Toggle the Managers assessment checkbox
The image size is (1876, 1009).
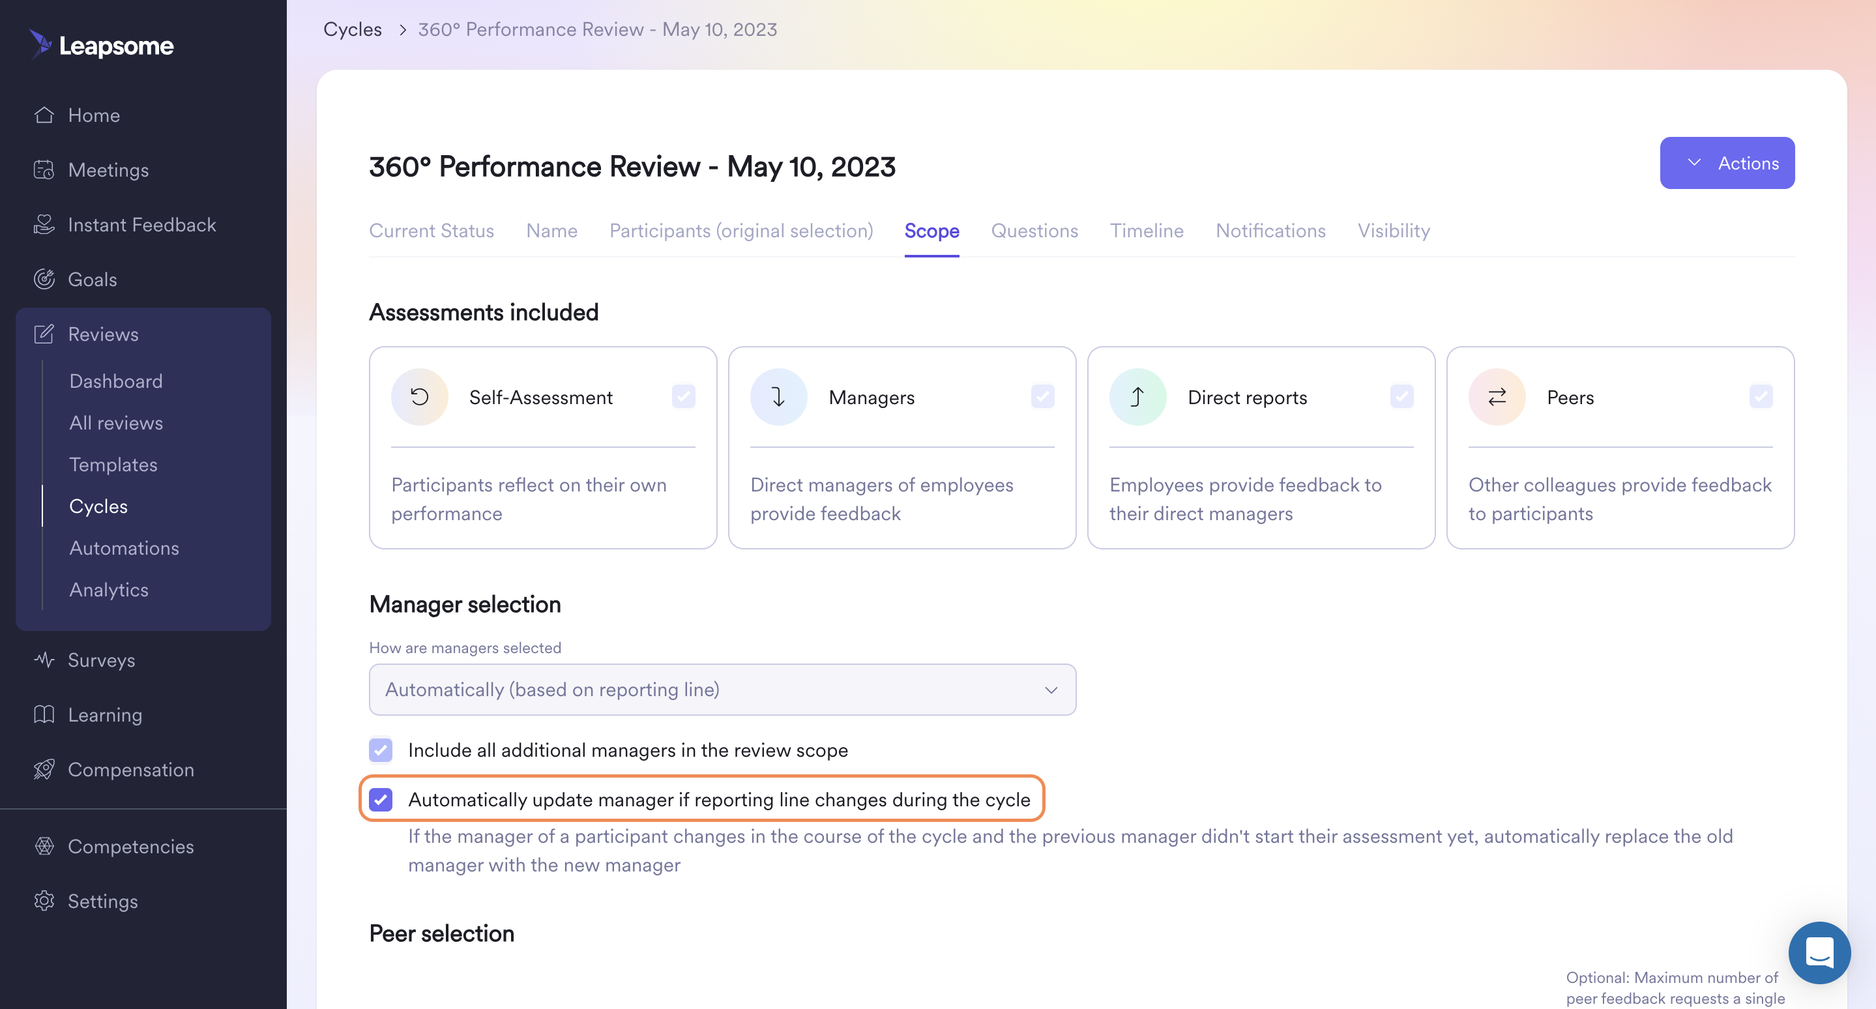(1042, 397)
